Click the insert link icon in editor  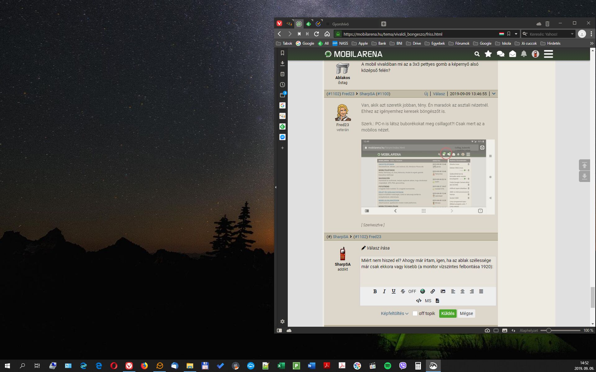432,291
